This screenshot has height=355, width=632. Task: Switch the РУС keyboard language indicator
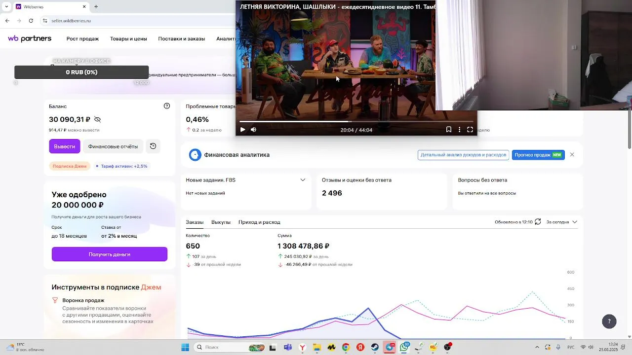(x=571, y=347)
